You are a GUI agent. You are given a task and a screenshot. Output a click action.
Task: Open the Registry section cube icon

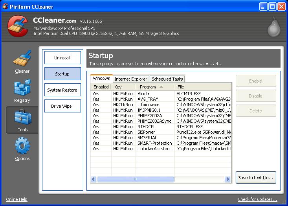click(22, 88)
